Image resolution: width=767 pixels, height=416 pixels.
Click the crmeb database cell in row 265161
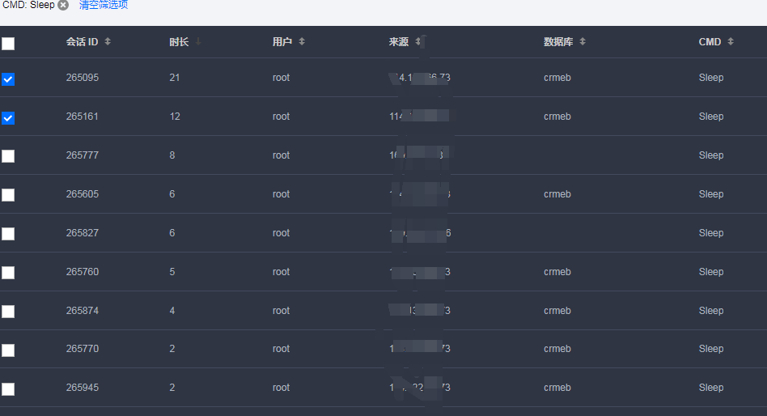557,117
